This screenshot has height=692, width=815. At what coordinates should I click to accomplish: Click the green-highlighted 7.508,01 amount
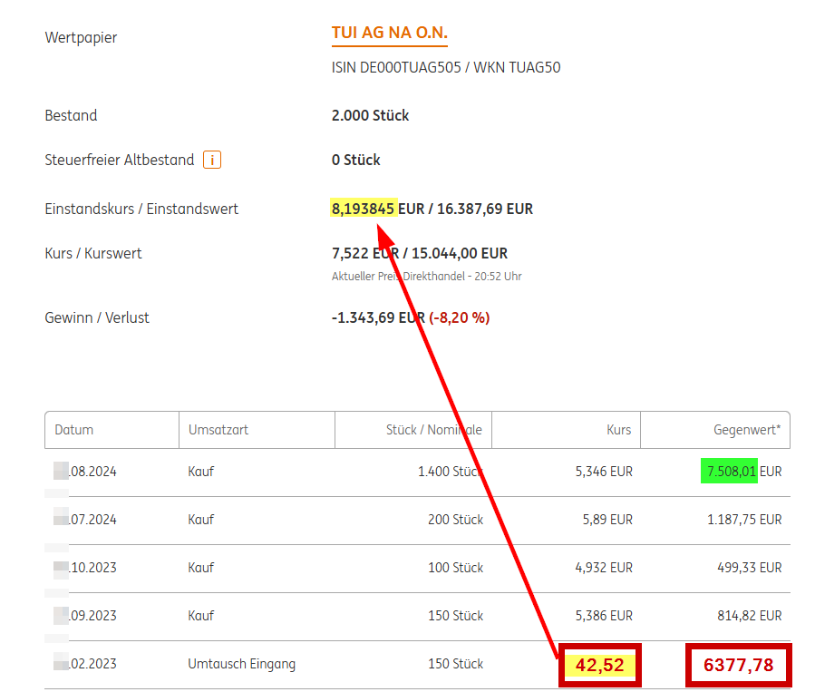pos(729,472)
